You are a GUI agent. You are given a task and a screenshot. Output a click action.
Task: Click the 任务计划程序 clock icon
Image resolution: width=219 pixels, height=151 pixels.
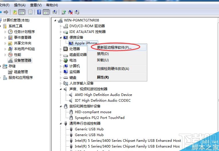point(10,32)
